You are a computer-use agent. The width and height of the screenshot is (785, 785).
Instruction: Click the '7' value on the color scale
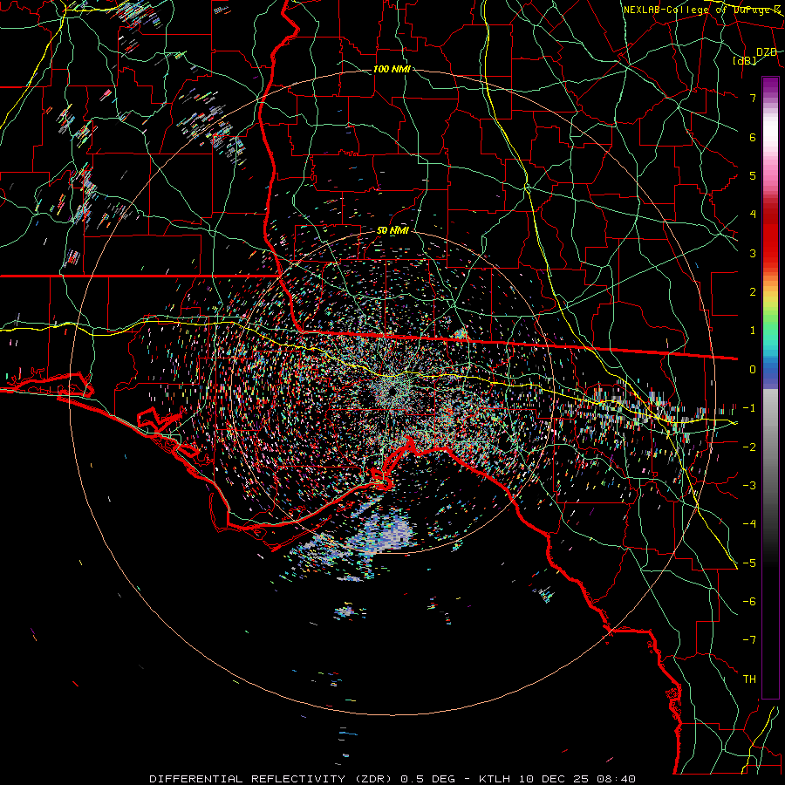[753, 98]
